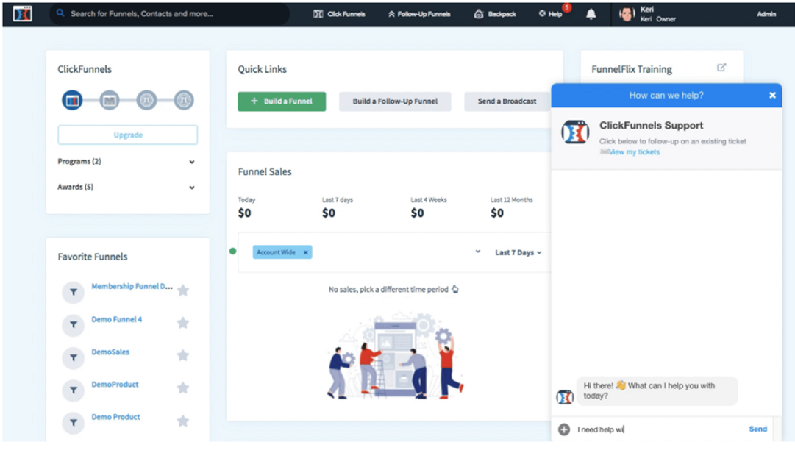Click funnel icon beside DemoProduct
Image resolution: width=795 pixels, height=453 pixels.
tap(73, 390)
